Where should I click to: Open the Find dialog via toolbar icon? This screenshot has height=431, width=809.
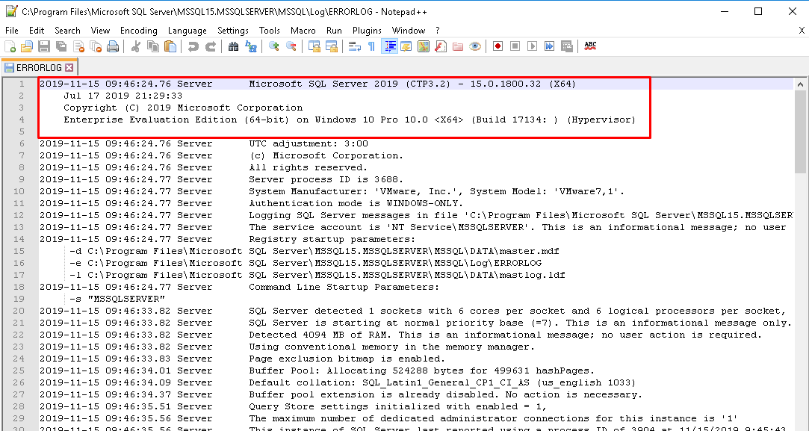(x=233, y=46)
